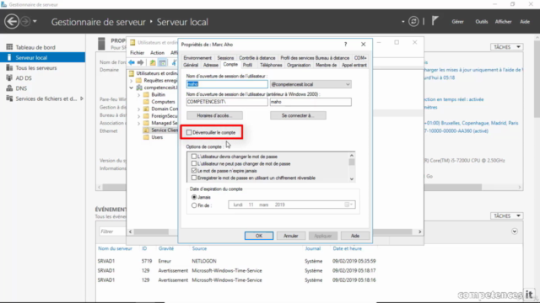540x303 pixels.
Task: Expand the Builtin tree node
Action: click(138, 95)
